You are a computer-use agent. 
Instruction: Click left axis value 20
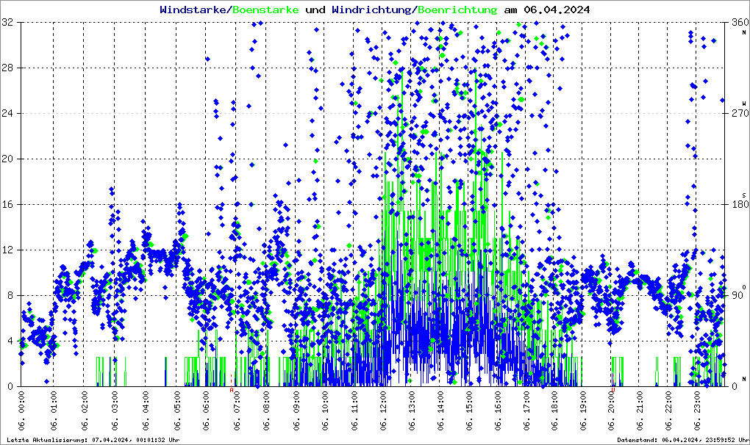click(x=7, y=159)
